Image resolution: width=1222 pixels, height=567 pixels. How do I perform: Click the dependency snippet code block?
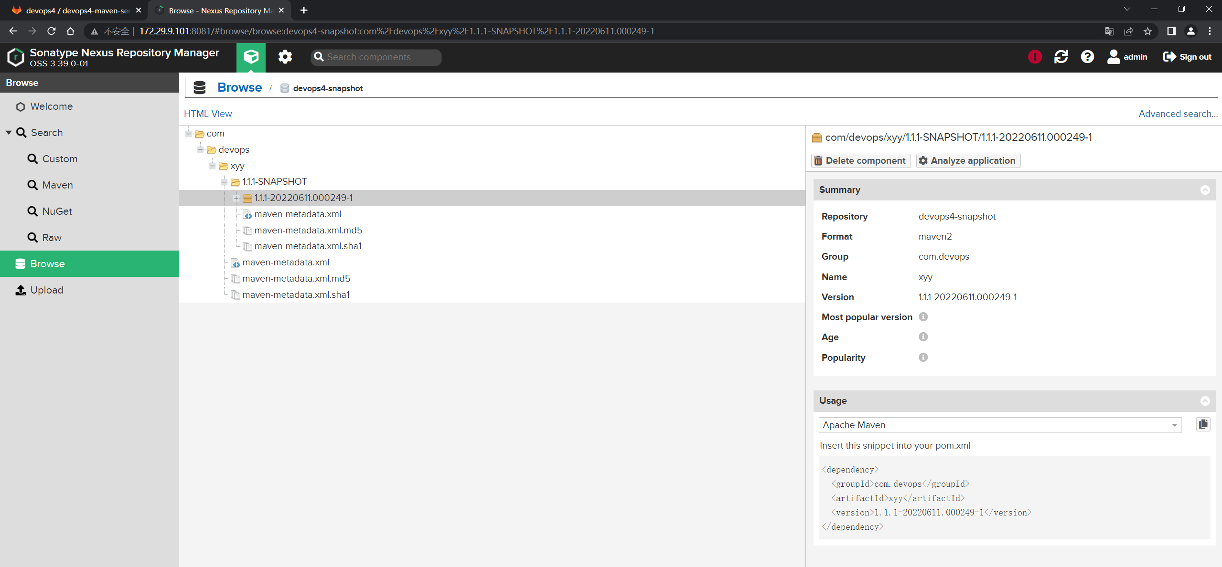click(x=1014, y=498)
